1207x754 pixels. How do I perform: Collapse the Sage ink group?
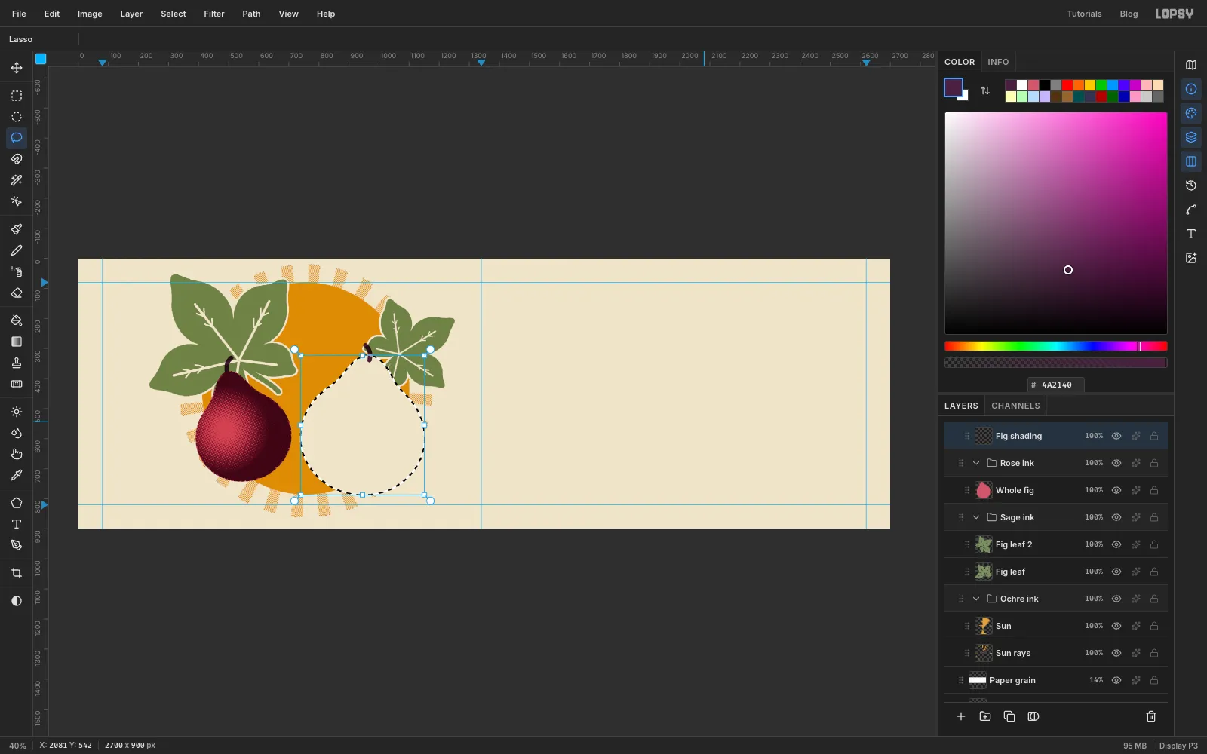[x=976, y=517]
